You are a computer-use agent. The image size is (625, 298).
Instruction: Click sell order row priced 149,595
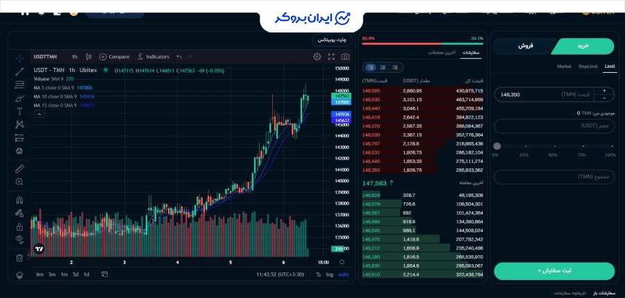pos(422,91)
